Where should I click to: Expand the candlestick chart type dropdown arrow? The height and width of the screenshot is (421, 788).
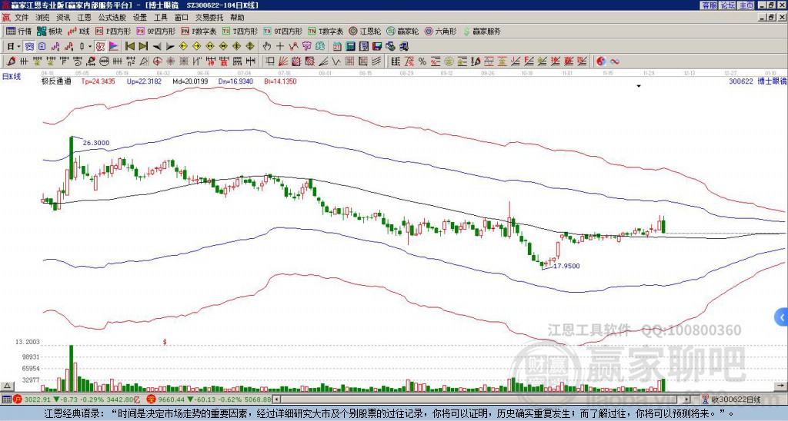90,46
